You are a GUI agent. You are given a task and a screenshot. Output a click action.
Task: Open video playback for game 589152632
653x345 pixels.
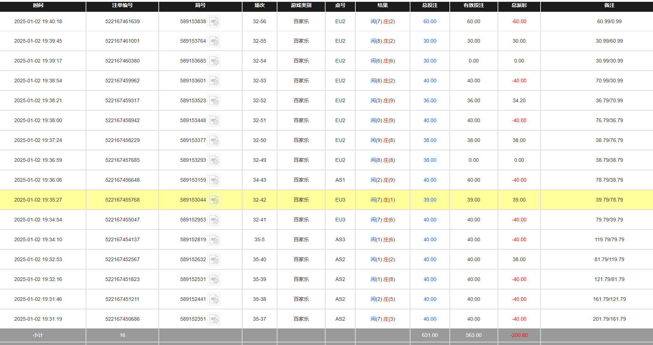tap(214, 259)
